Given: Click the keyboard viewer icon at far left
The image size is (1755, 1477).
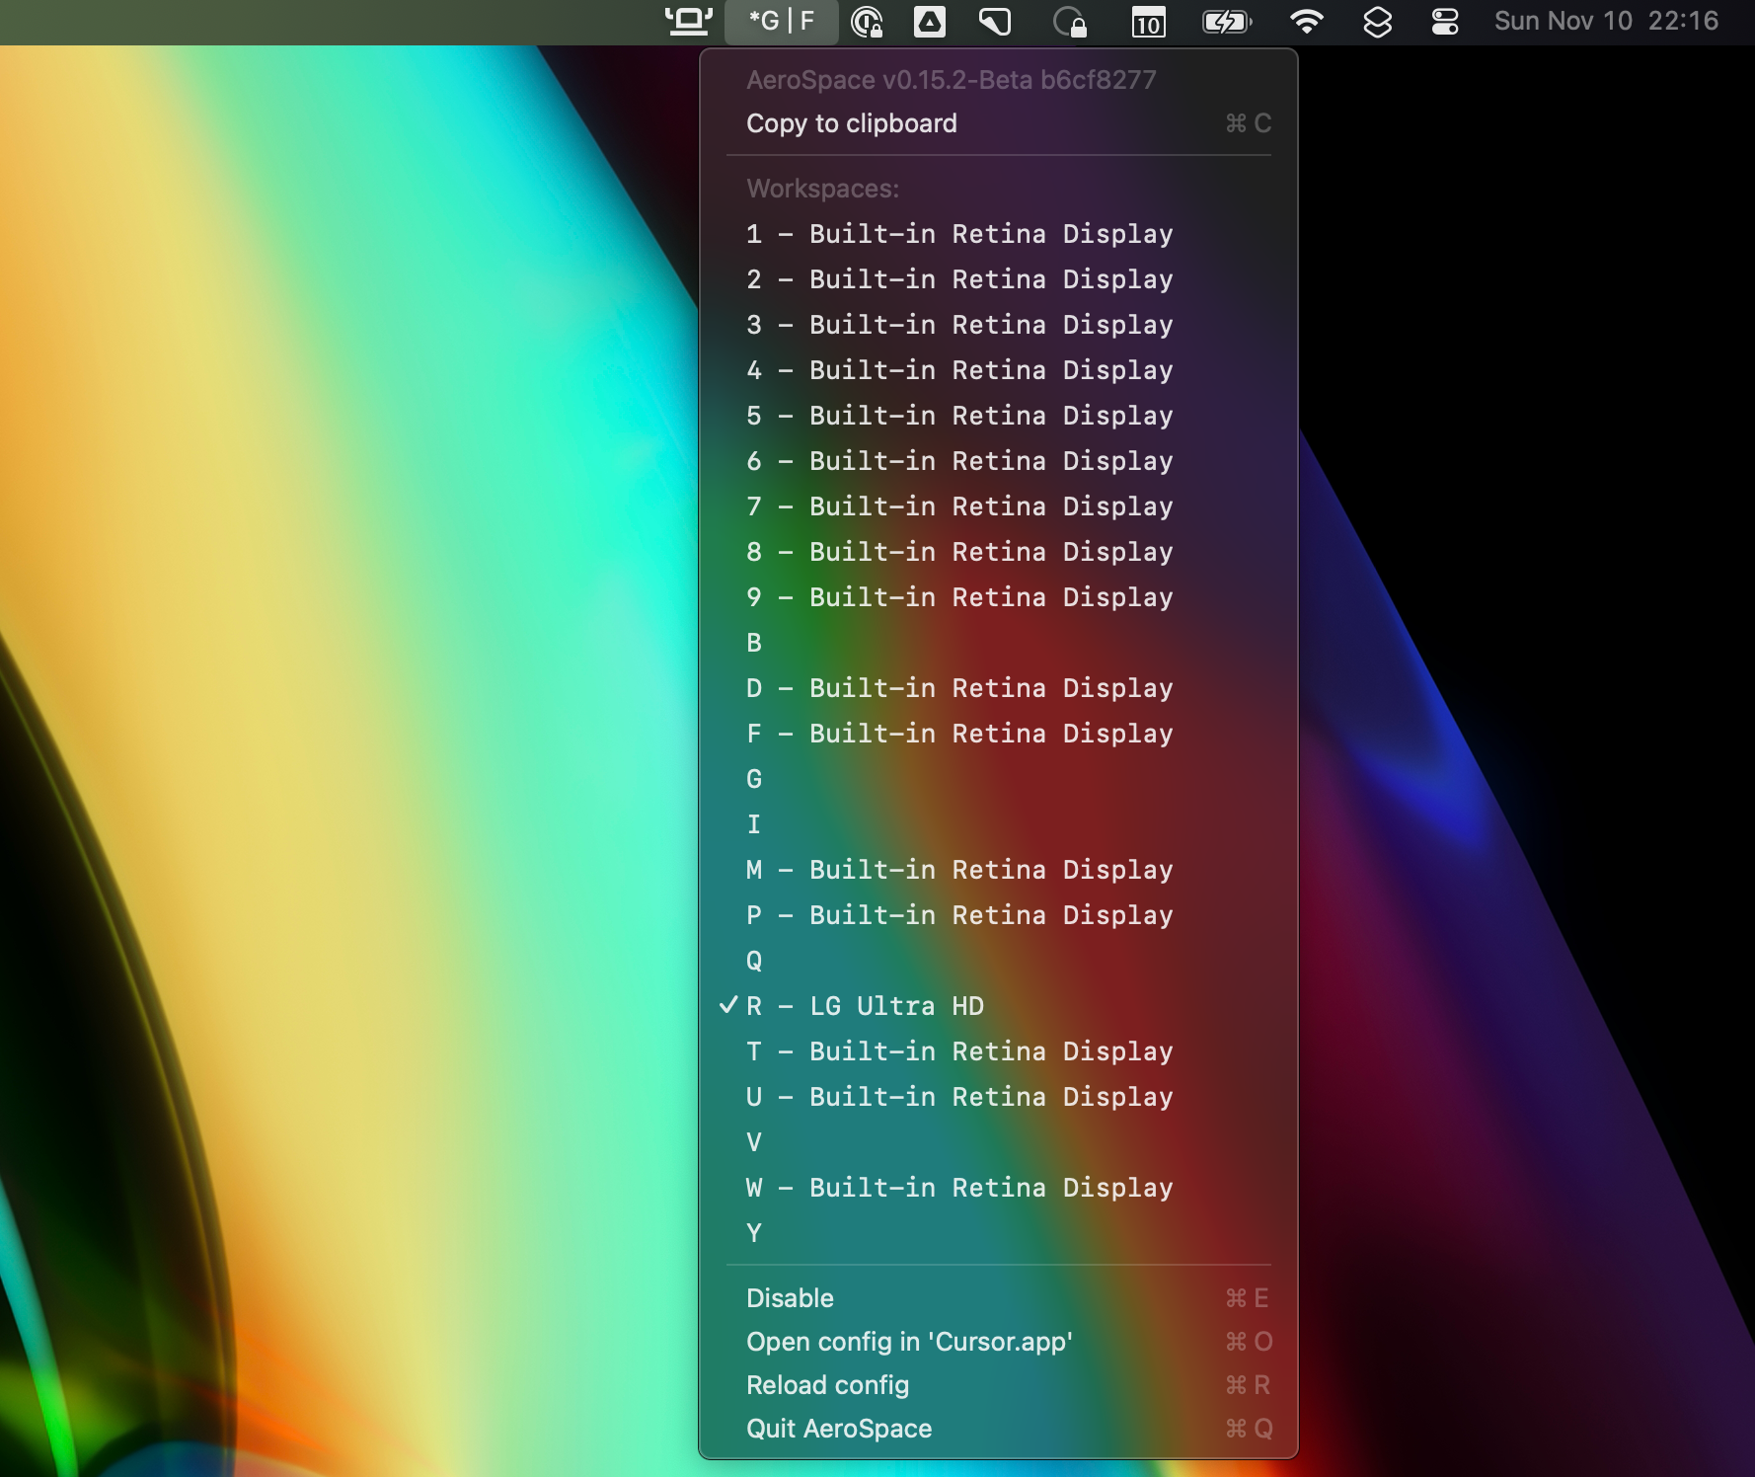Looking at the screenshot, I should click(688, 20).
